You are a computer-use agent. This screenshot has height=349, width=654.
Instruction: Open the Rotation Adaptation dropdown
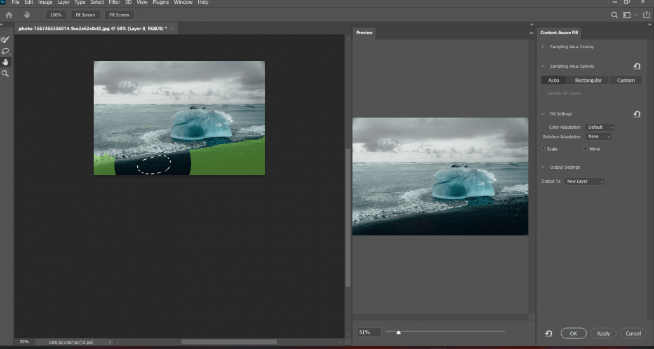tap(598, 137)
